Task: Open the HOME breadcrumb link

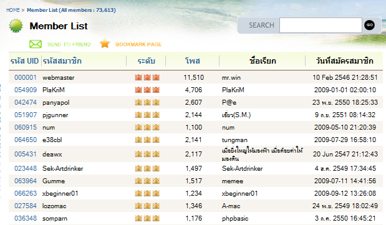Action: click(13, 10)
